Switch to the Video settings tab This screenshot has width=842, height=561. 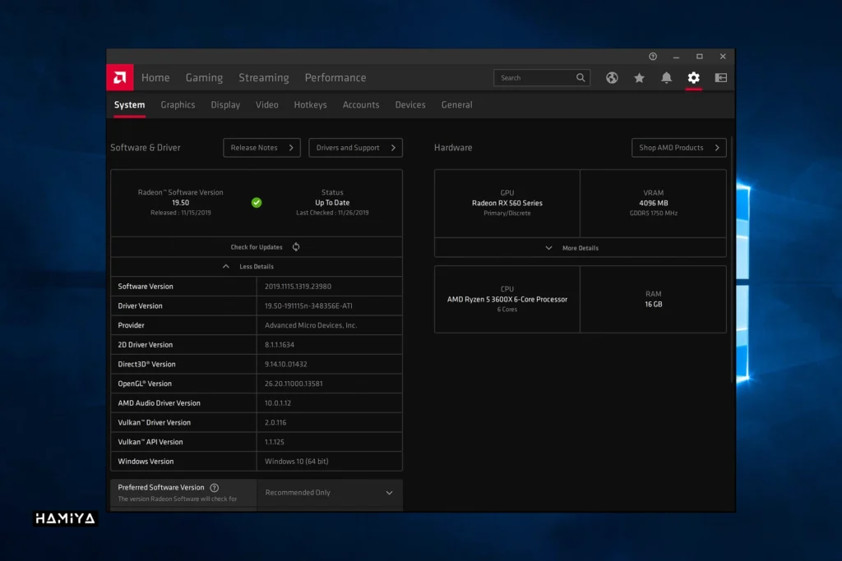pos(267,104)
